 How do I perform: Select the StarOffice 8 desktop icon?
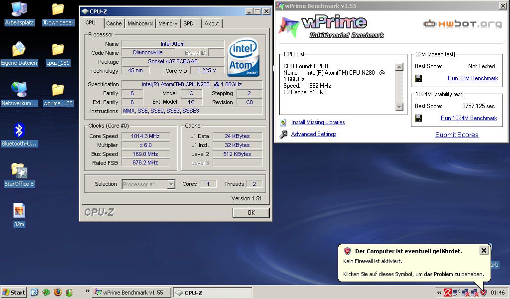[x=19, y=170]
